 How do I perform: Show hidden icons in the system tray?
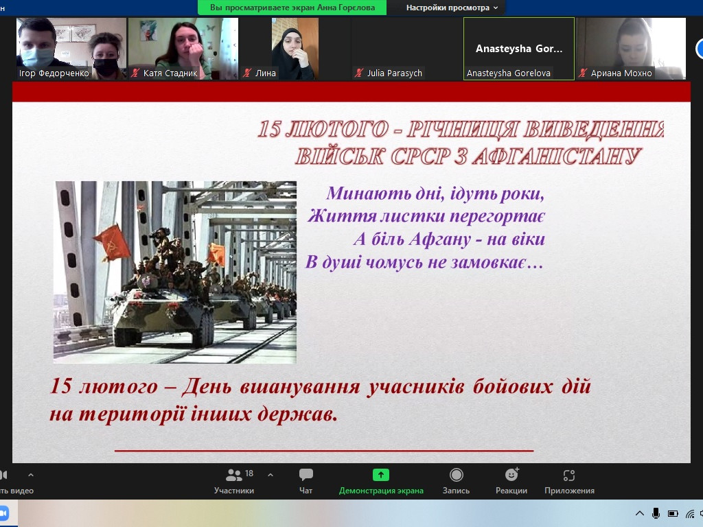coord(640,513)
